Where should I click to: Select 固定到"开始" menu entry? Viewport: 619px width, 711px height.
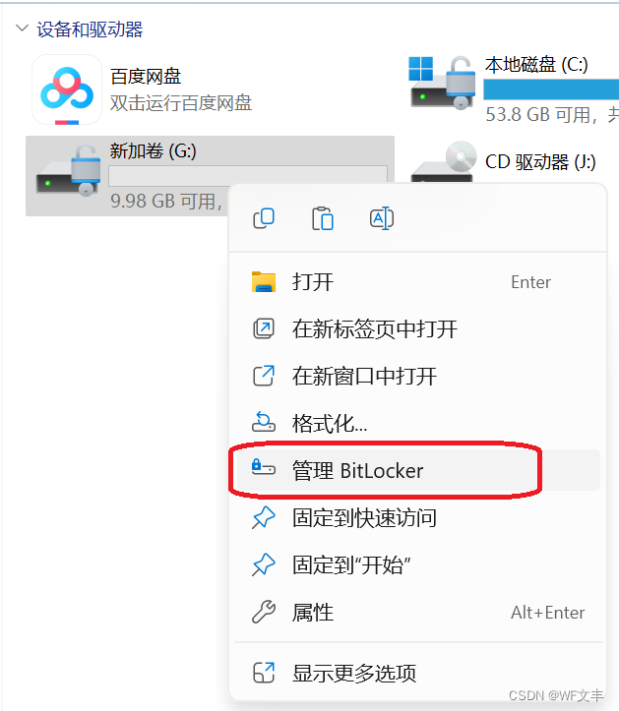point(417,565)
